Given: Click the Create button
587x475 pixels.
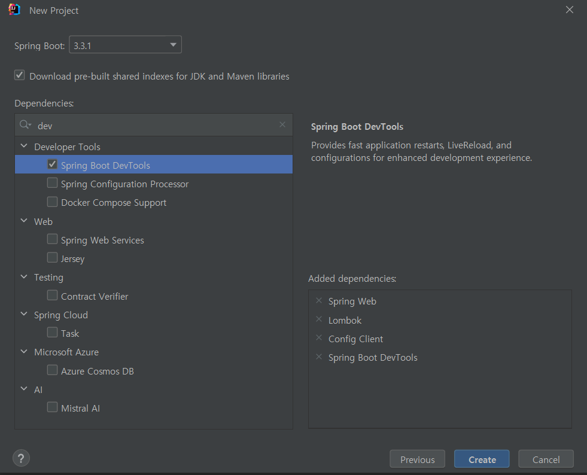Looking at the screenshot, I should point(482,459).
